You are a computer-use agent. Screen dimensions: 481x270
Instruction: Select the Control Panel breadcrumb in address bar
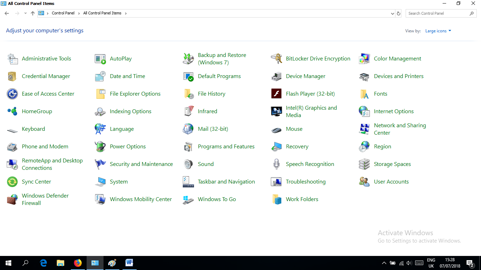click(x=63, y=13)
